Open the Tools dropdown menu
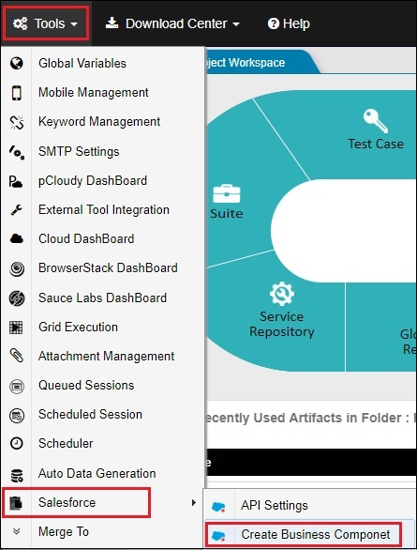This screenshot has width=417, height=550. point(46,23)
